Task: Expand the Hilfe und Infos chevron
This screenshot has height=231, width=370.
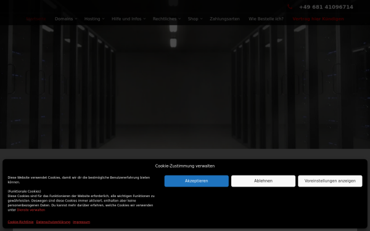Action: (x=144, y=19)
